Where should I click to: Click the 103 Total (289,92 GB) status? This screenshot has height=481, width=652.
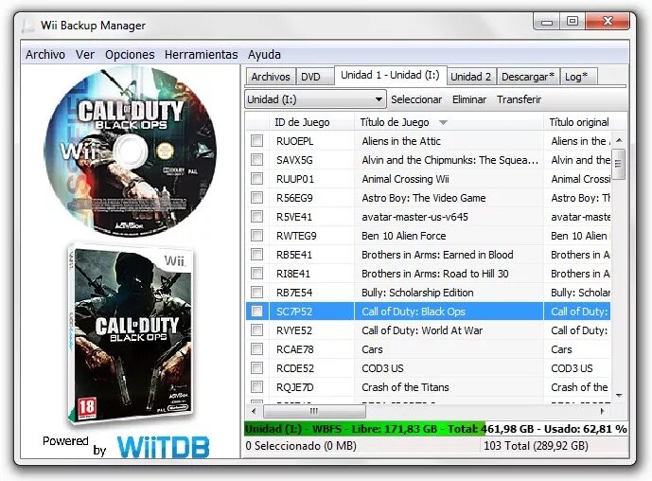pos(536,446)
